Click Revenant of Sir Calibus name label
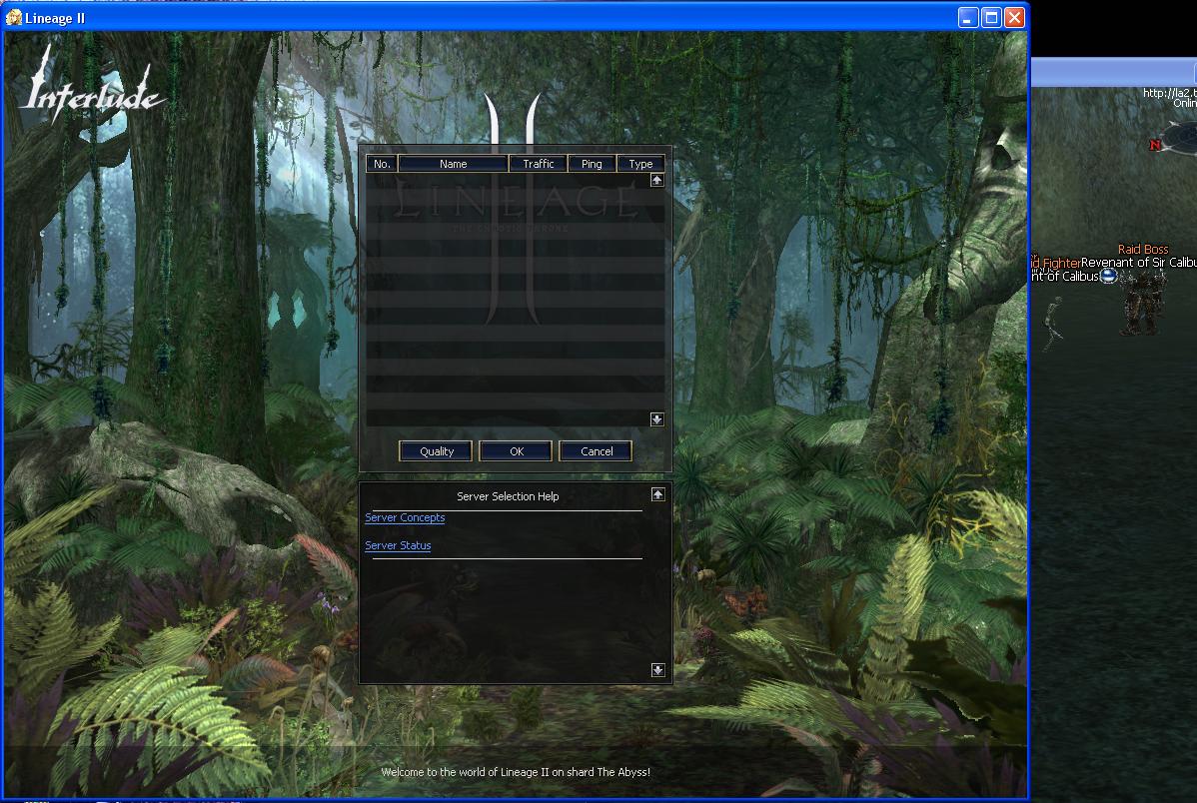1197x803 pixels. coord(1138,263)
